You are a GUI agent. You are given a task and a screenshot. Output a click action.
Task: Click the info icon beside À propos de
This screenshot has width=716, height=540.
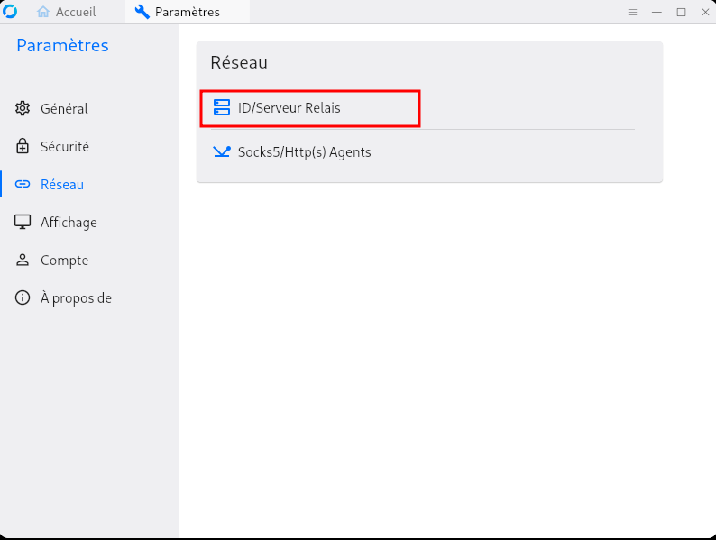[x=23, y=298]
